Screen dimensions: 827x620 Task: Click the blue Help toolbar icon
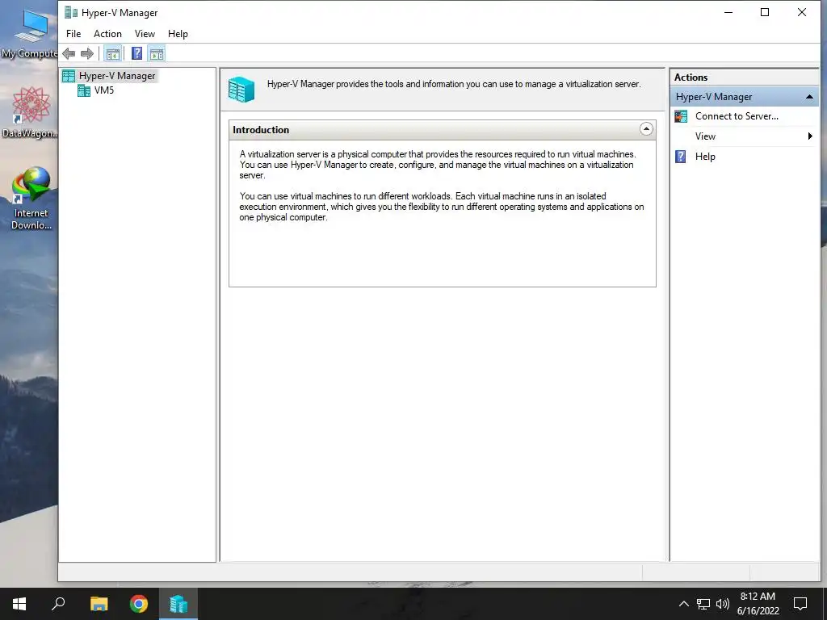(136, 53)
